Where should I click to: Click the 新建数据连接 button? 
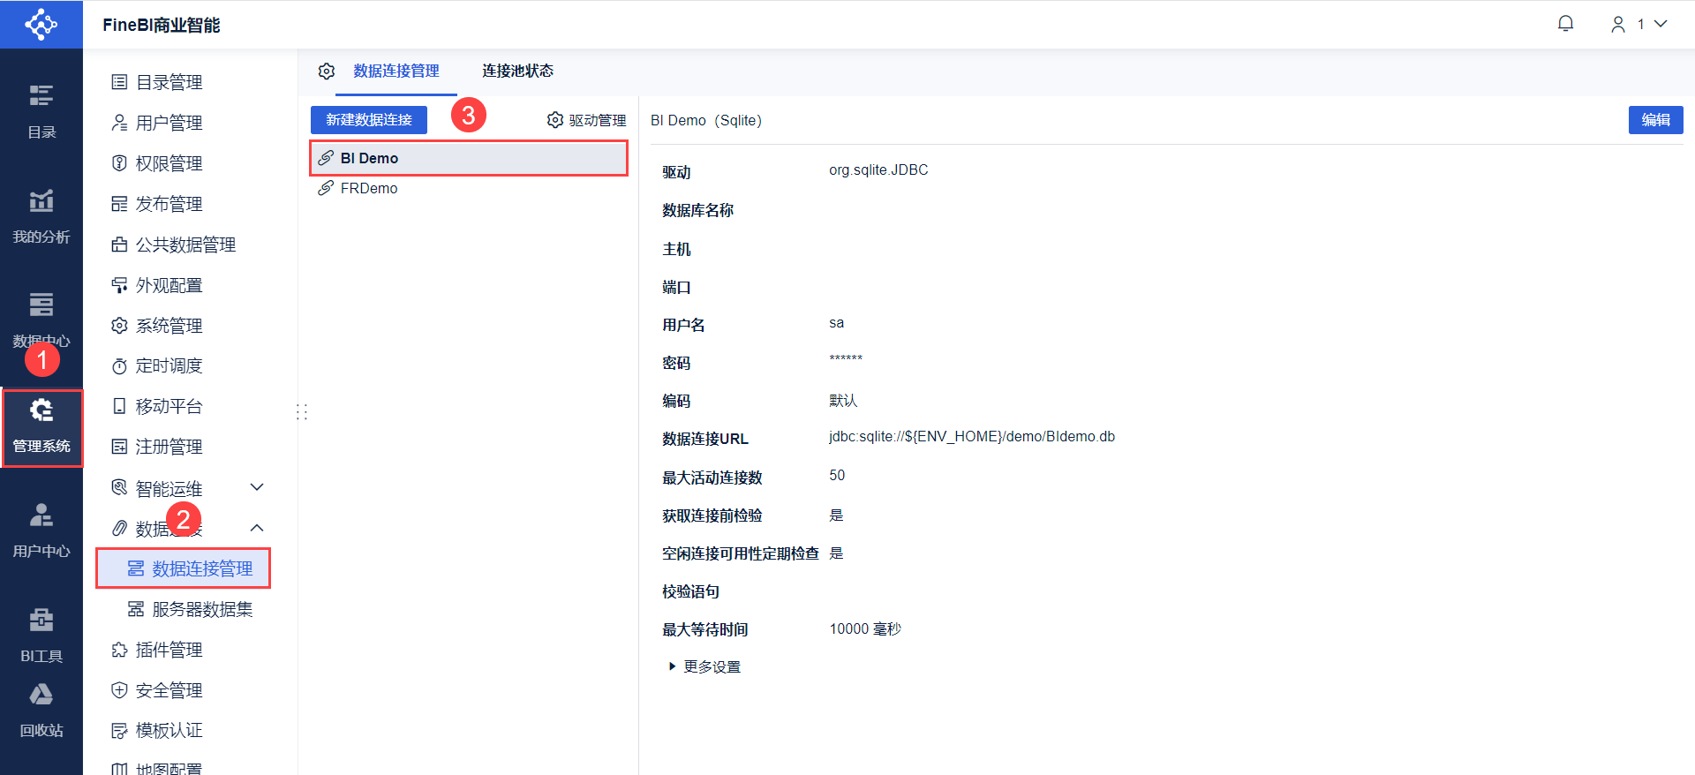pos(369,120)
